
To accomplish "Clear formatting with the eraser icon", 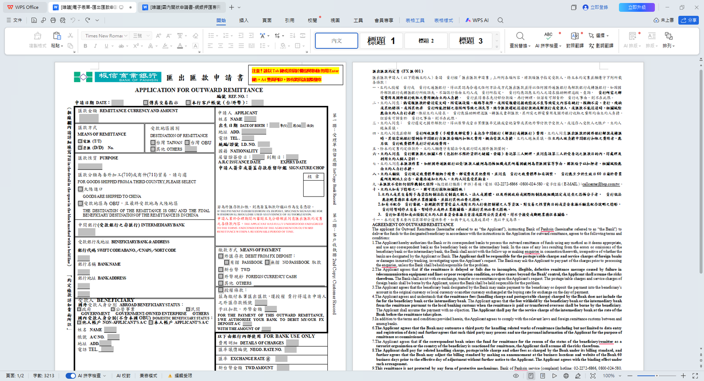I will pos(195,36).
